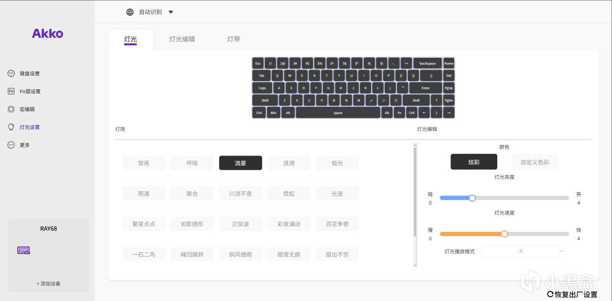The height and width of the screenshot is (301, 612).
Task: Switch to the 灯光编辑 tab
Action: pyautogui.click(x=182, y=40)
